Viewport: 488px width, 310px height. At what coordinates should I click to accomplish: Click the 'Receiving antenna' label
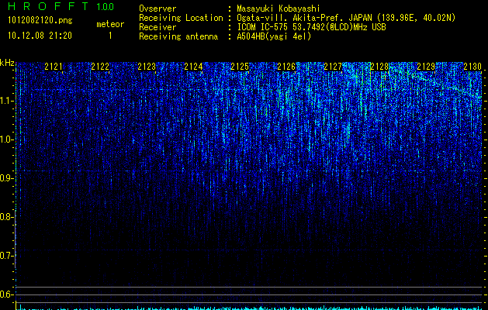coord(178,36)
